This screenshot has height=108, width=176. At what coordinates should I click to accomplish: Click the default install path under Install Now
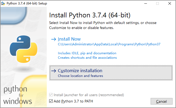(x=109, y=44)
